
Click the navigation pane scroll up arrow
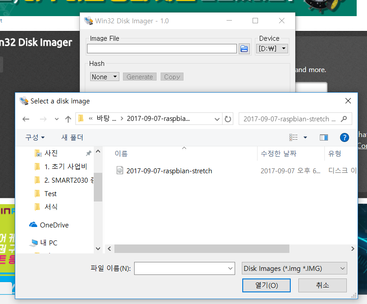pos(98,151)
